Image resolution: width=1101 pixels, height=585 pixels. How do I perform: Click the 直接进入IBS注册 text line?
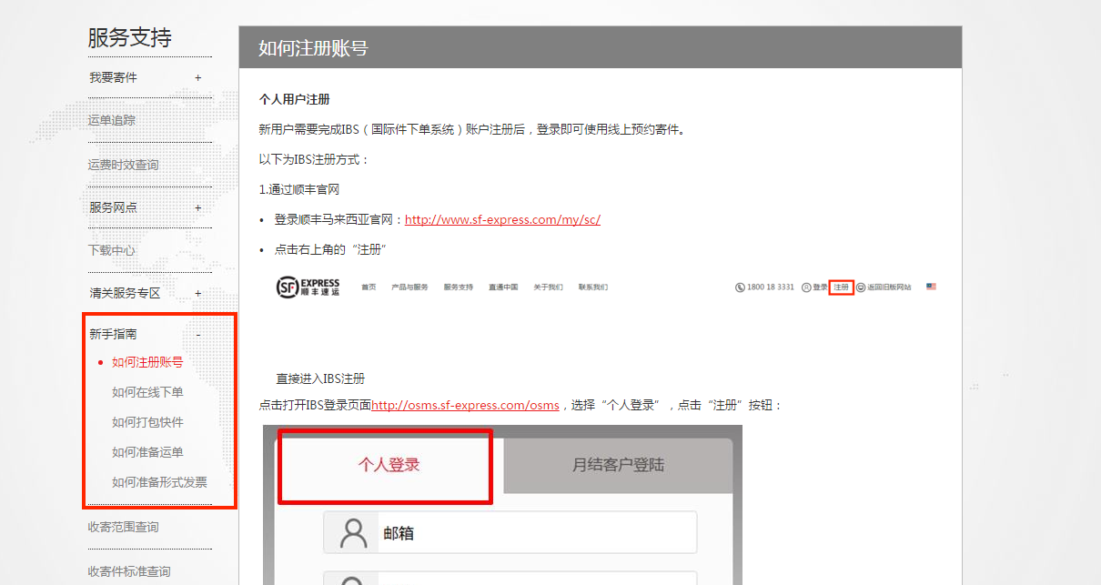pyautogui.click(x=320, y=378)
